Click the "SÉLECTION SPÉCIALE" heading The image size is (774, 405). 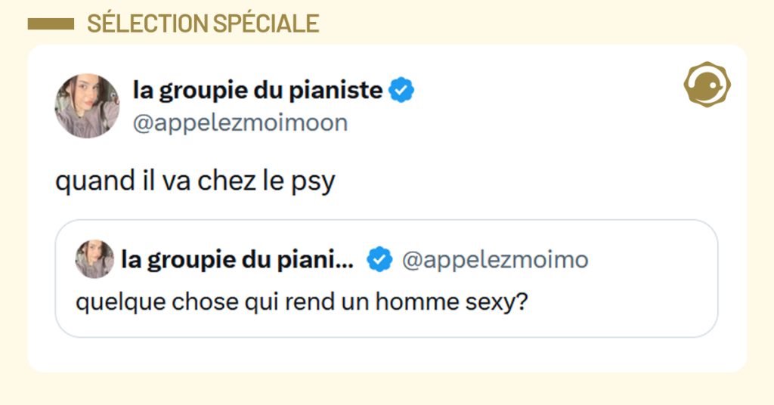203,24
